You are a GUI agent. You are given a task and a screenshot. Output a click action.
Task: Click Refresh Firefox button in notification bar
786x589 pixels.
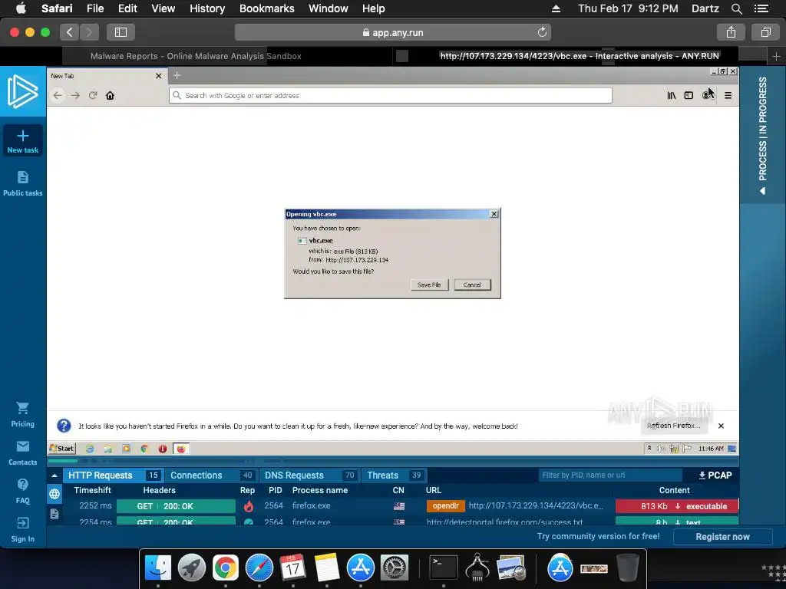pos(673,426)
